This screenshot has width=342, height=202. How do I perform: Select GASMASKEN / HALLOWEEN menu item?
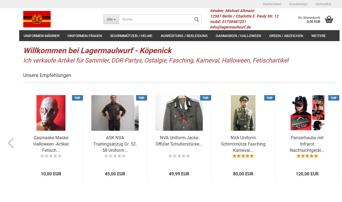coord(238,36)
